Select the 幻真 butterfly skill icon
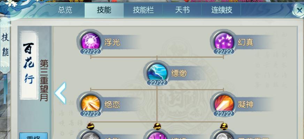Screen dimensions: 304x139 [x=224, y=41]
